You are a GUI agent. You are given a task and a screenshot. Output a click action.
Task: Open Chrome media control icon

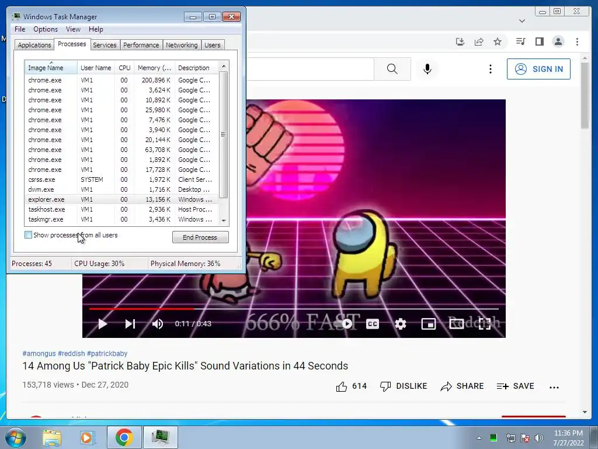pos(520,42)
